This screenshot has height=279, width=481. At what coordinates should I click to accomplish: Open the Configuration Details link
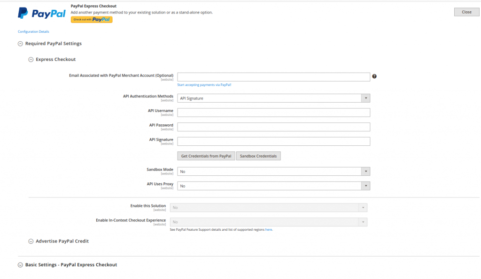(x=33, y=32)
